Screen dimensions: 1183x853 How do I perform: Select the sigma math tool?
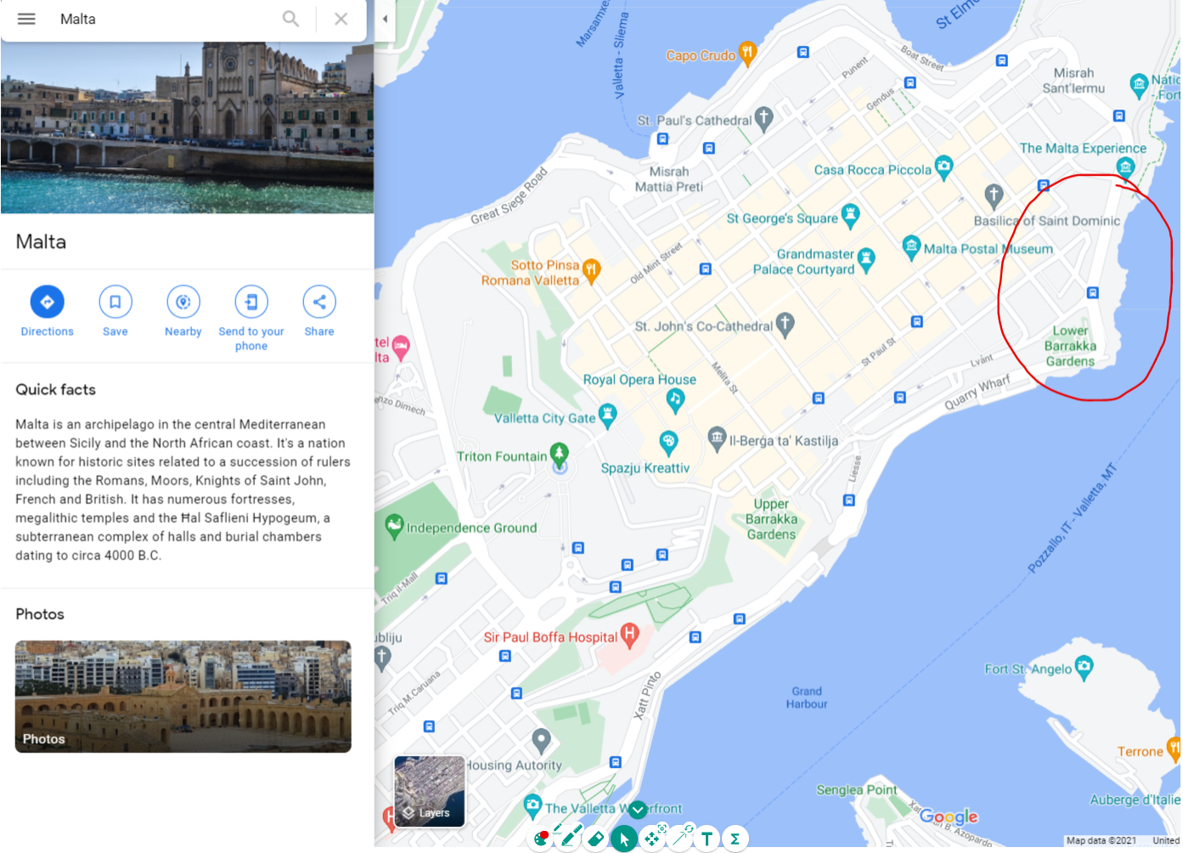(735, 839)
